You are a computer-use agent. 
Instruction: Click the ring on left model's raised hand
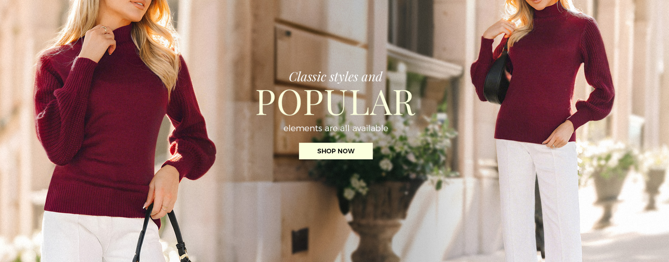click(x=104, y=30)
